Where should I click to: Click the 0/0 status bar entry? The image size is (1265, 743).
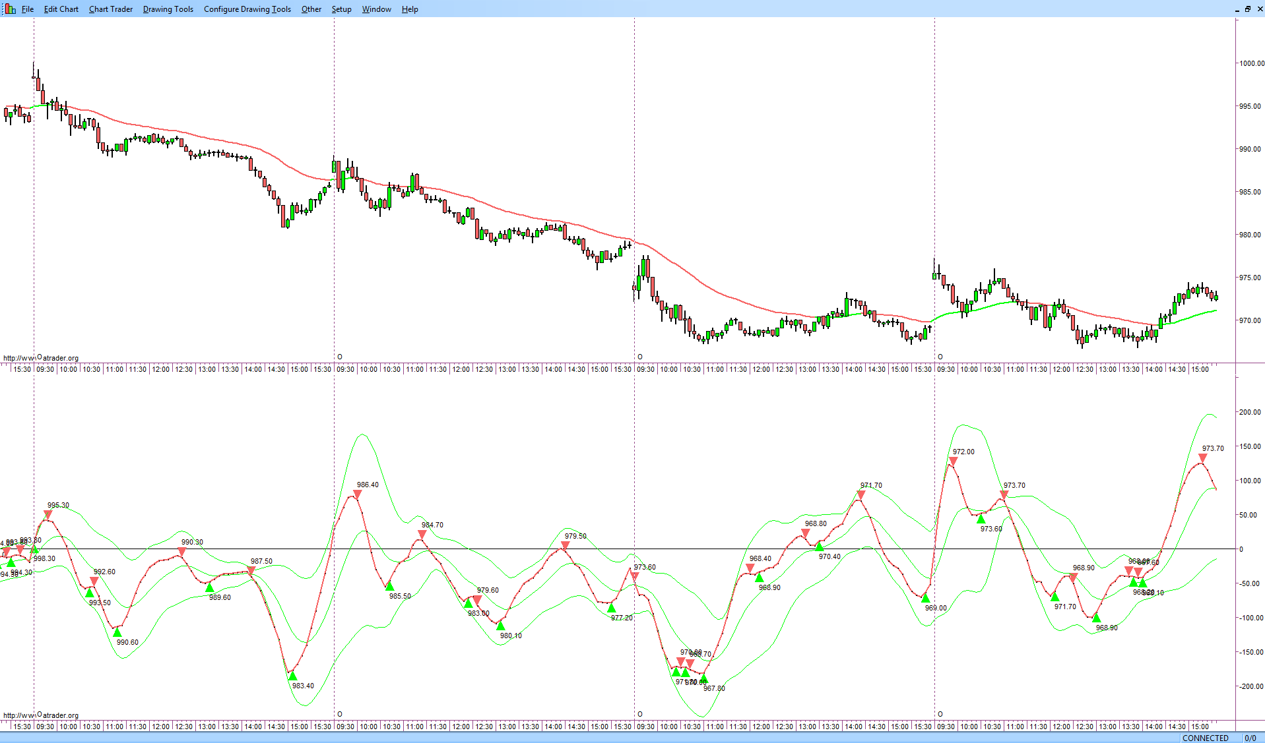(x=1250, y=738)
